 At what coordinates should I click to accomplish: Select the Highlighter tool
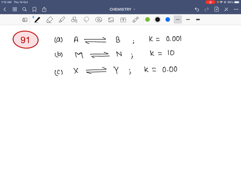[62, 20]
